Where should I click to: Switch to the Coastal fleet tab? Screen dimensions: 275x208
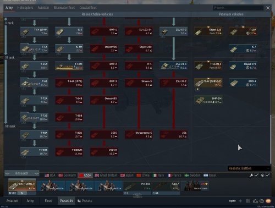pos(88,8)
